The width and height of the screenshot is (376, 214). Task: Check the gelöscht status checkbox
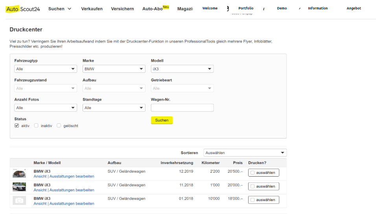[59, 125]
